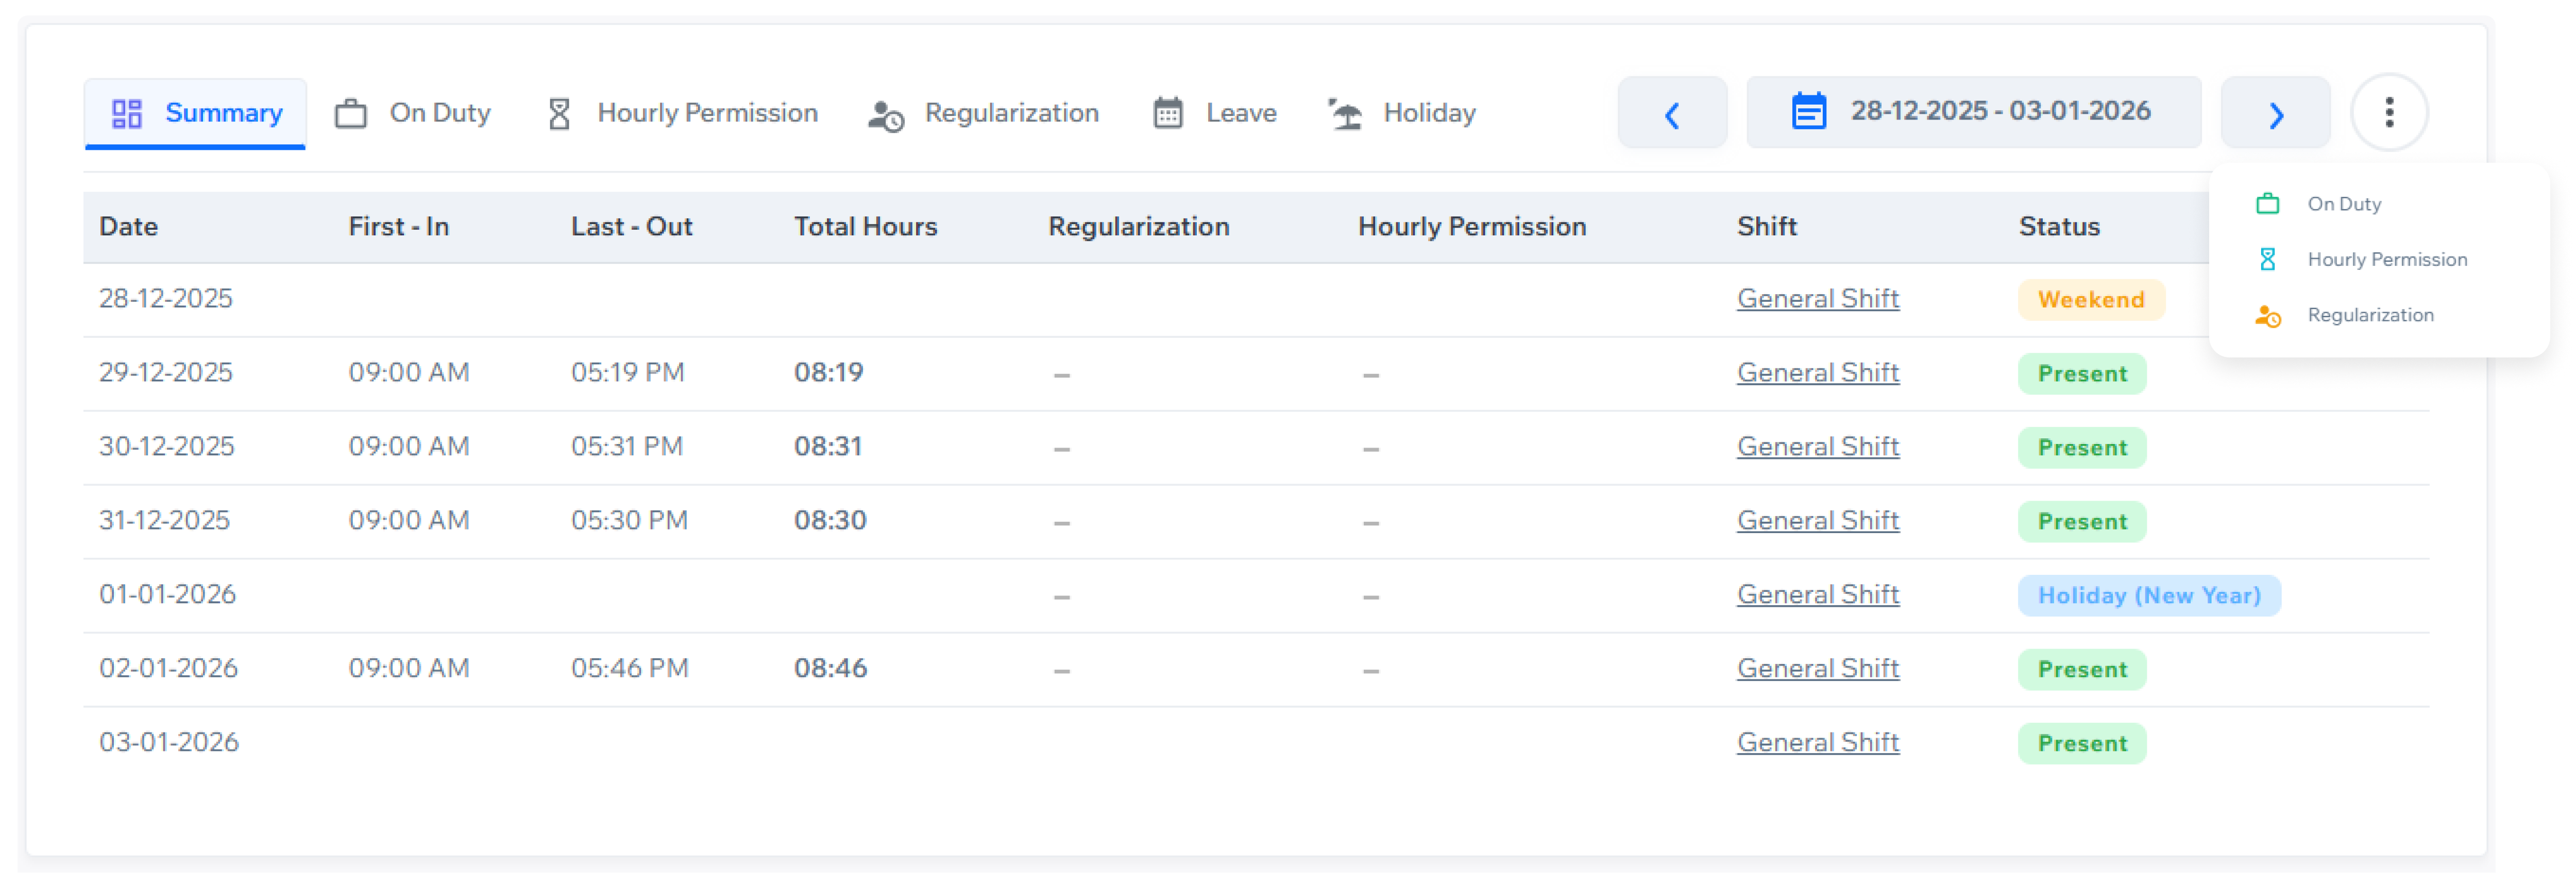
Task: Select the Hourly Permission hourglass icon
Action: pyautogui.click(x=560, y=113)
